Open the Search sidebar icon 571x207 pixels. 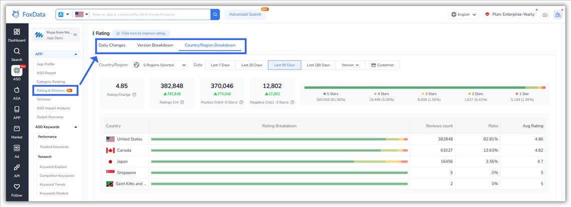click(17, 51)
